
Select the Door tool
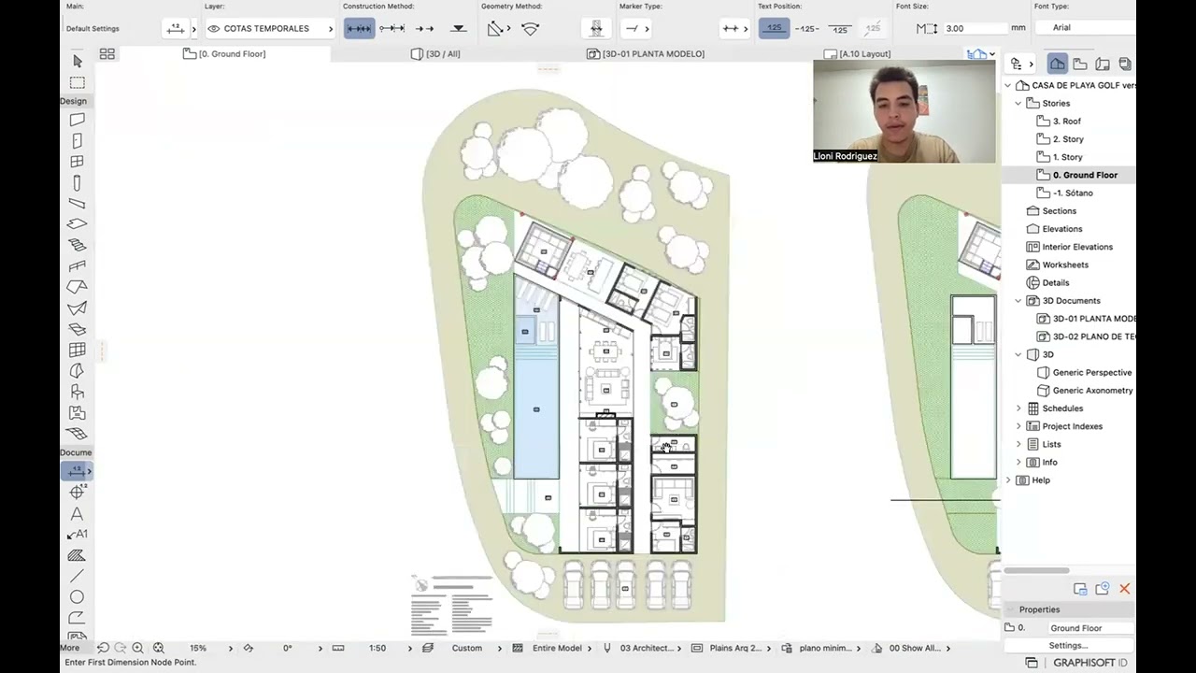[x=78, y=140]
